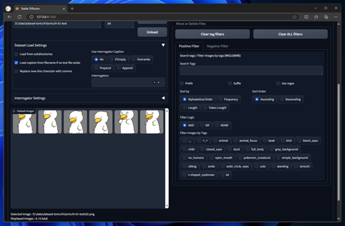
Task: Collapse the Dataset Load Settings section
Action: tap(163, 45)
